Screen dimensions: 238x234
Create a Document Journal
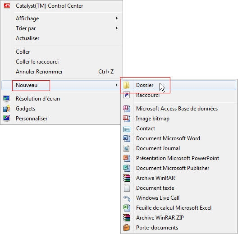click(179, 148)
